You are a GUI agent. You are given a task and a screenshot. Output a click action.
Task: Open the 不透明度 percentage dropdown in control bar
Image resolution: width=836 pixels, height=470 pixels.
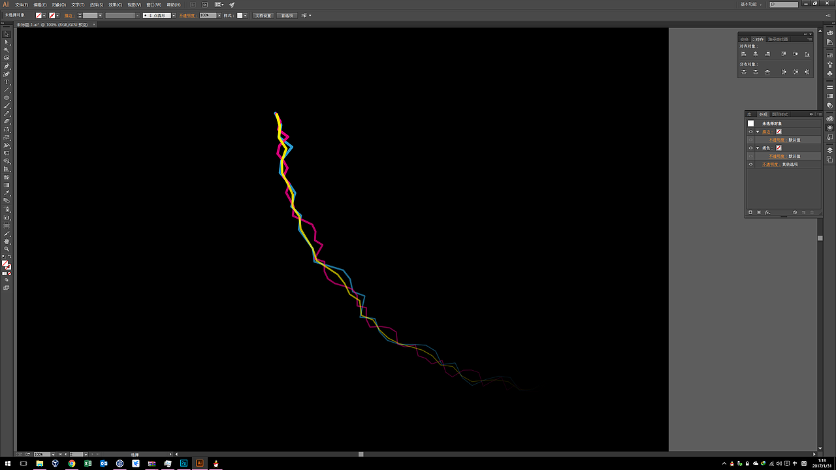pyautogui.click(x=219, y=15)
